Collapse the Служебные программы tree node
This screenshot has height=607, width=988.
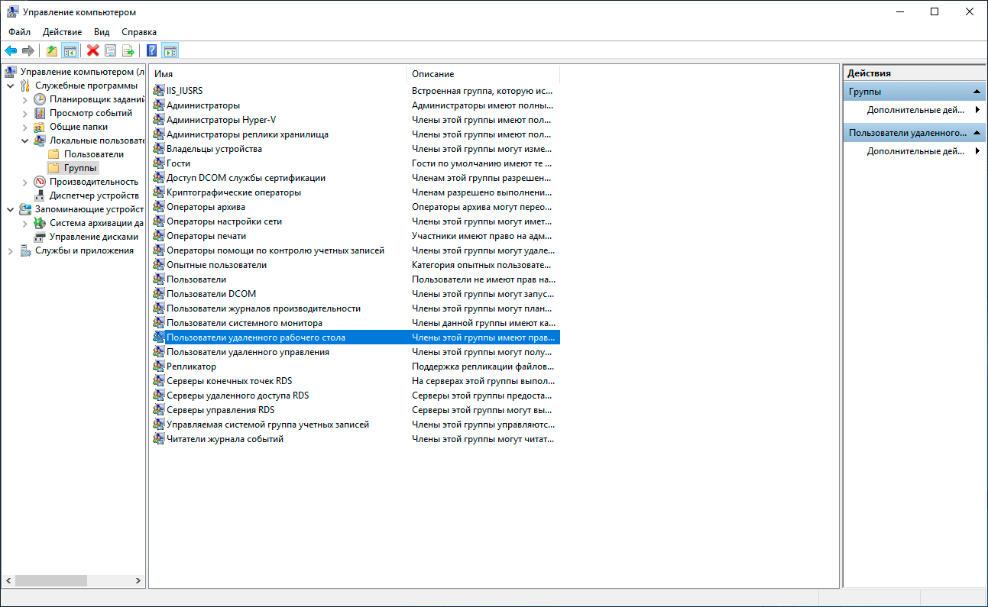[x=11, y=86]
